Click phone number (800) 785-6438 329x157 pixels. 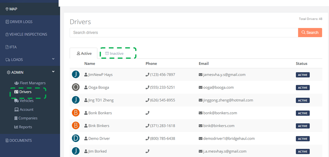click(162, 139)
